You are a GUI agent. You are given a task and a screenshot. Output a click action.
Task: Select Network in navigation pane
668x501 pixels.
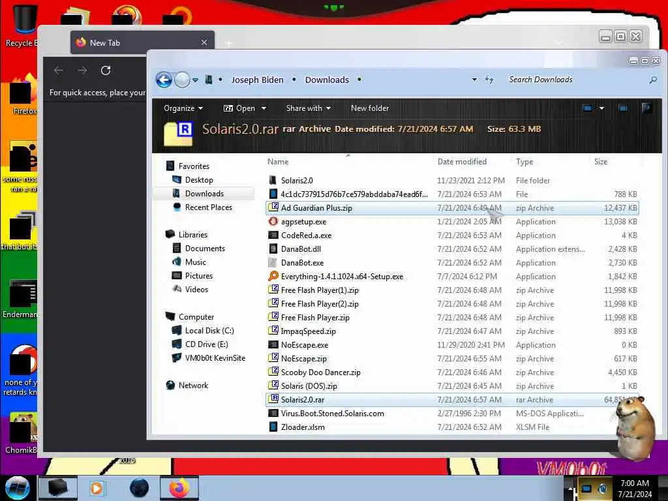coord(193,386)
